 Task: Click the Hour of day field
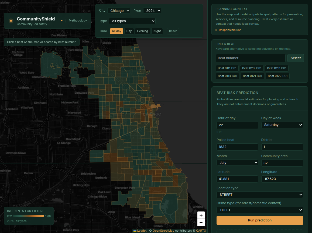237,125
